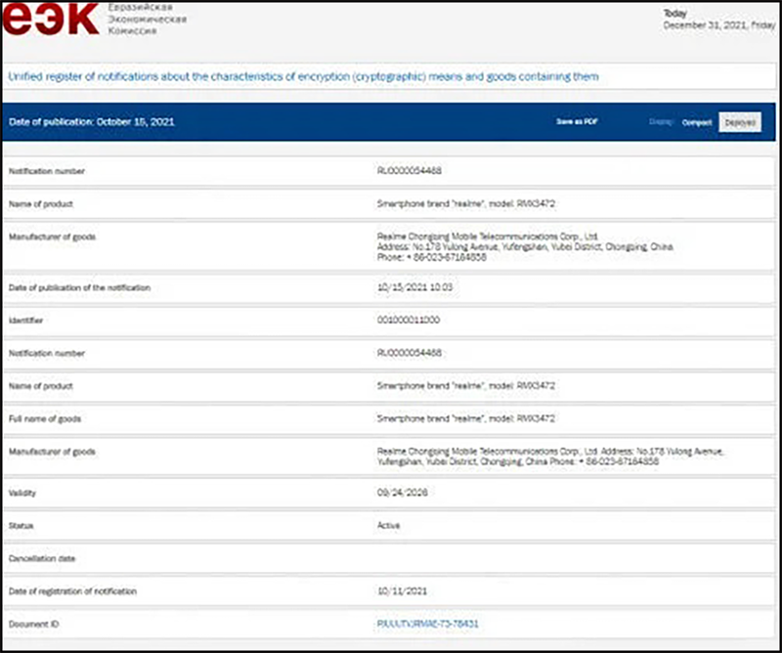Select the date of publication October 15, 2021 header
This screenshot has height=653, width=782.
pyautogui.click(x=91, y=122)
